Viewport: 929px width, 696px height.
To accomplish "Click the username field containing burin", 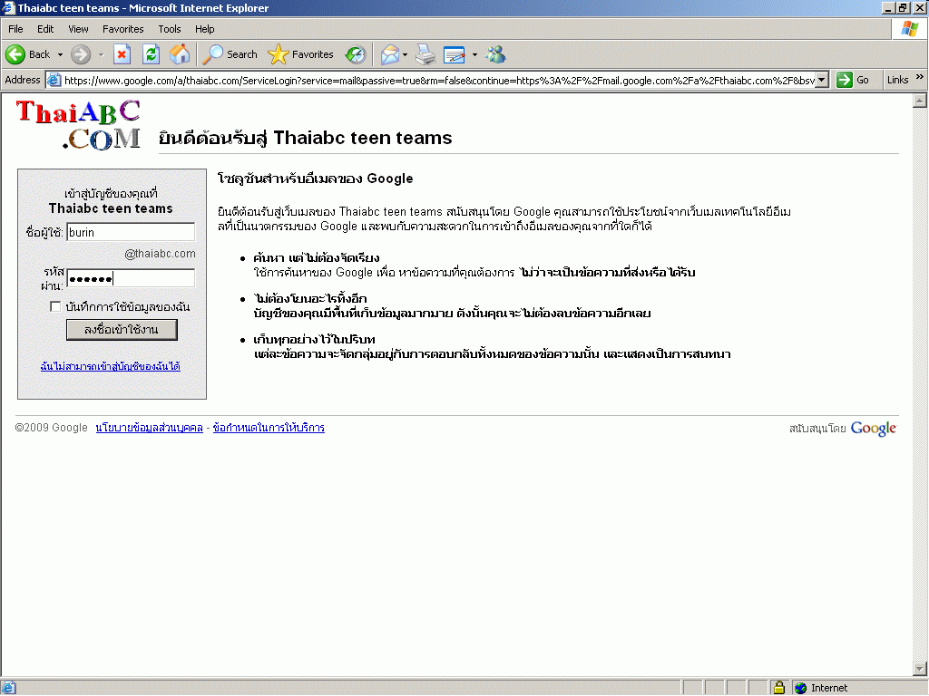I will (131, 232).
